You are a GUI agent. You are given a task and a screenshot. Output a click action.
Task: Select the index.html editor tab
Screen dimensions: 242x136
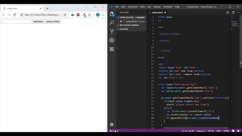[x=157, y=12]
